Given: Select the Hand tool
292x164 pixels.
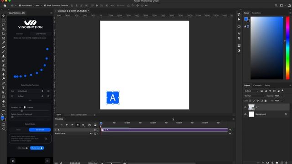Looking at the screenshot, I should click(x=3, y=101).
